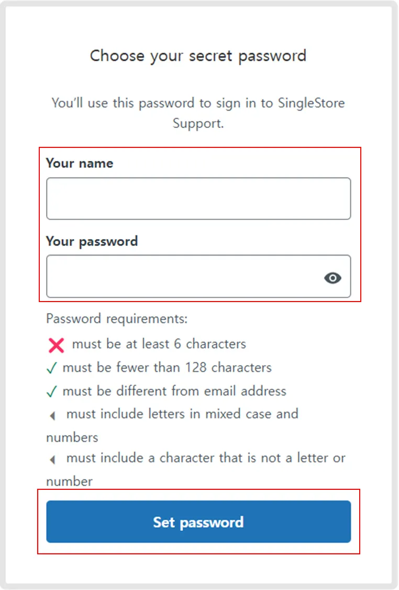The width and height of the screenshot is (399, 590).
Task: Click the Choose your secret password heading
Action: 198,56
